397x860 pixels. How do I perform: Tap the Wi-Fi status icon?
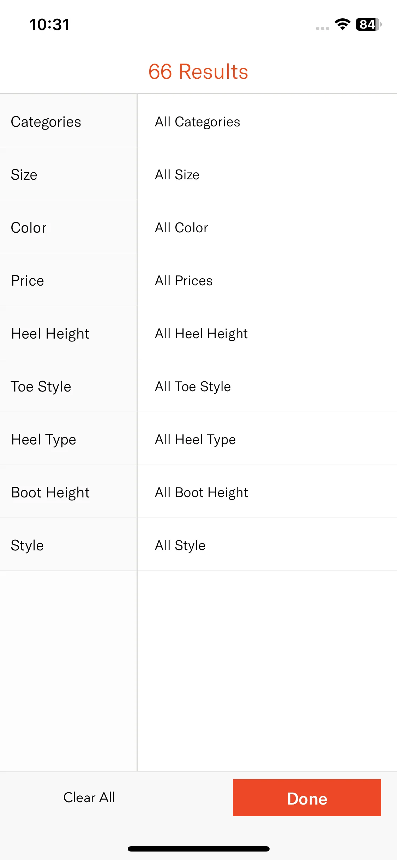pos(342,24)
